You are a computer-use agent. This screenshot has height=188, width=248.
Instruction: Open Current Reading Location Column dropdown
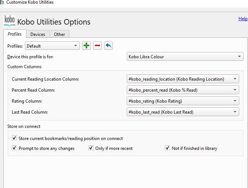182,79
